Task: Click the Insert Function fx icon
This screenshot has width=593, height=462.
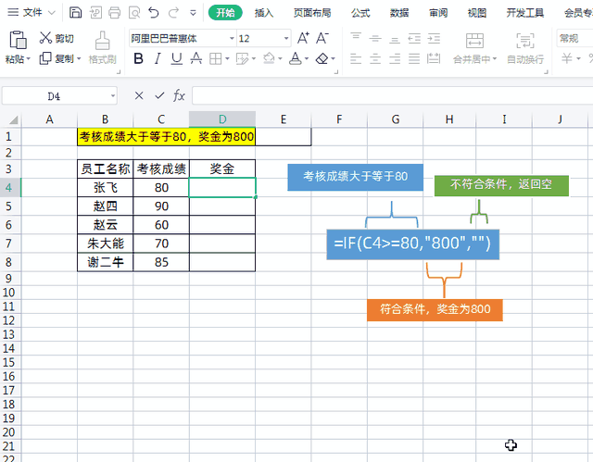Action: tap(179, 95)
